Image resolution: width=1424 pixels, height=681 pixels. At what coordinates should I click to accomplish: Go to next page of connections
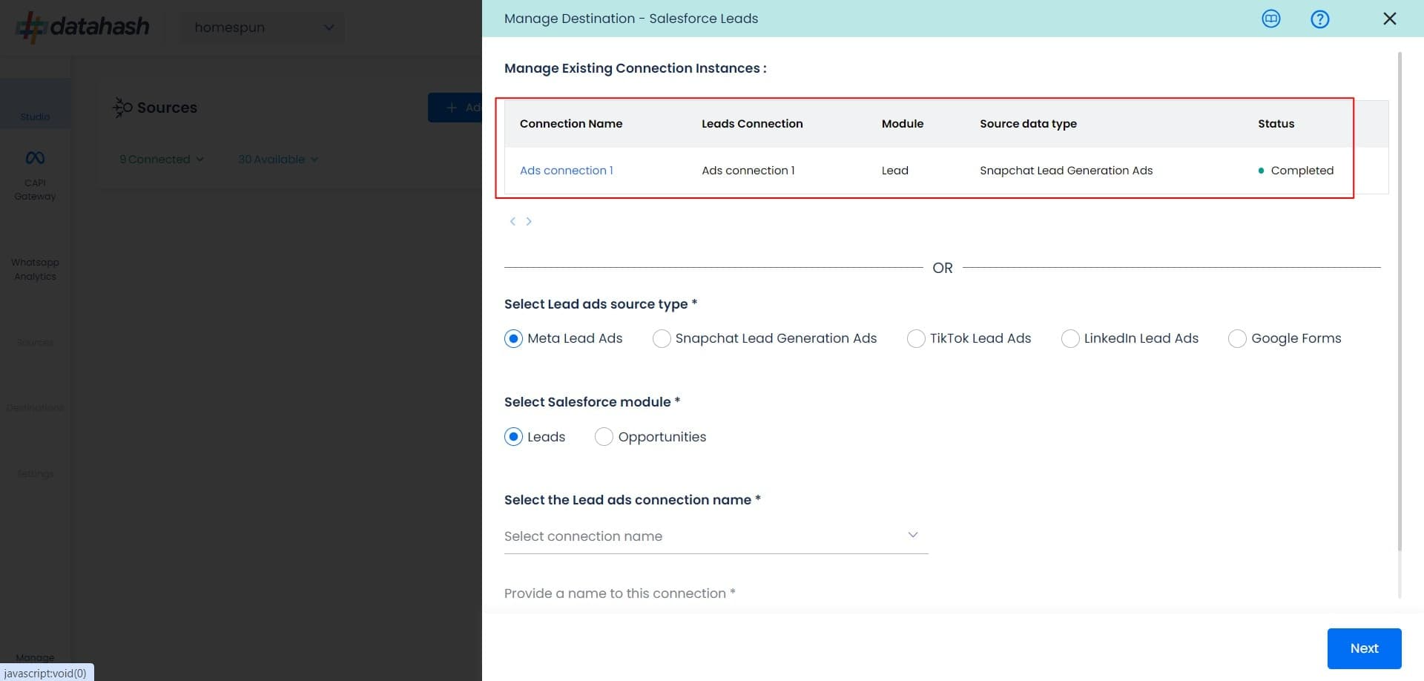click(x=529, y=221)
